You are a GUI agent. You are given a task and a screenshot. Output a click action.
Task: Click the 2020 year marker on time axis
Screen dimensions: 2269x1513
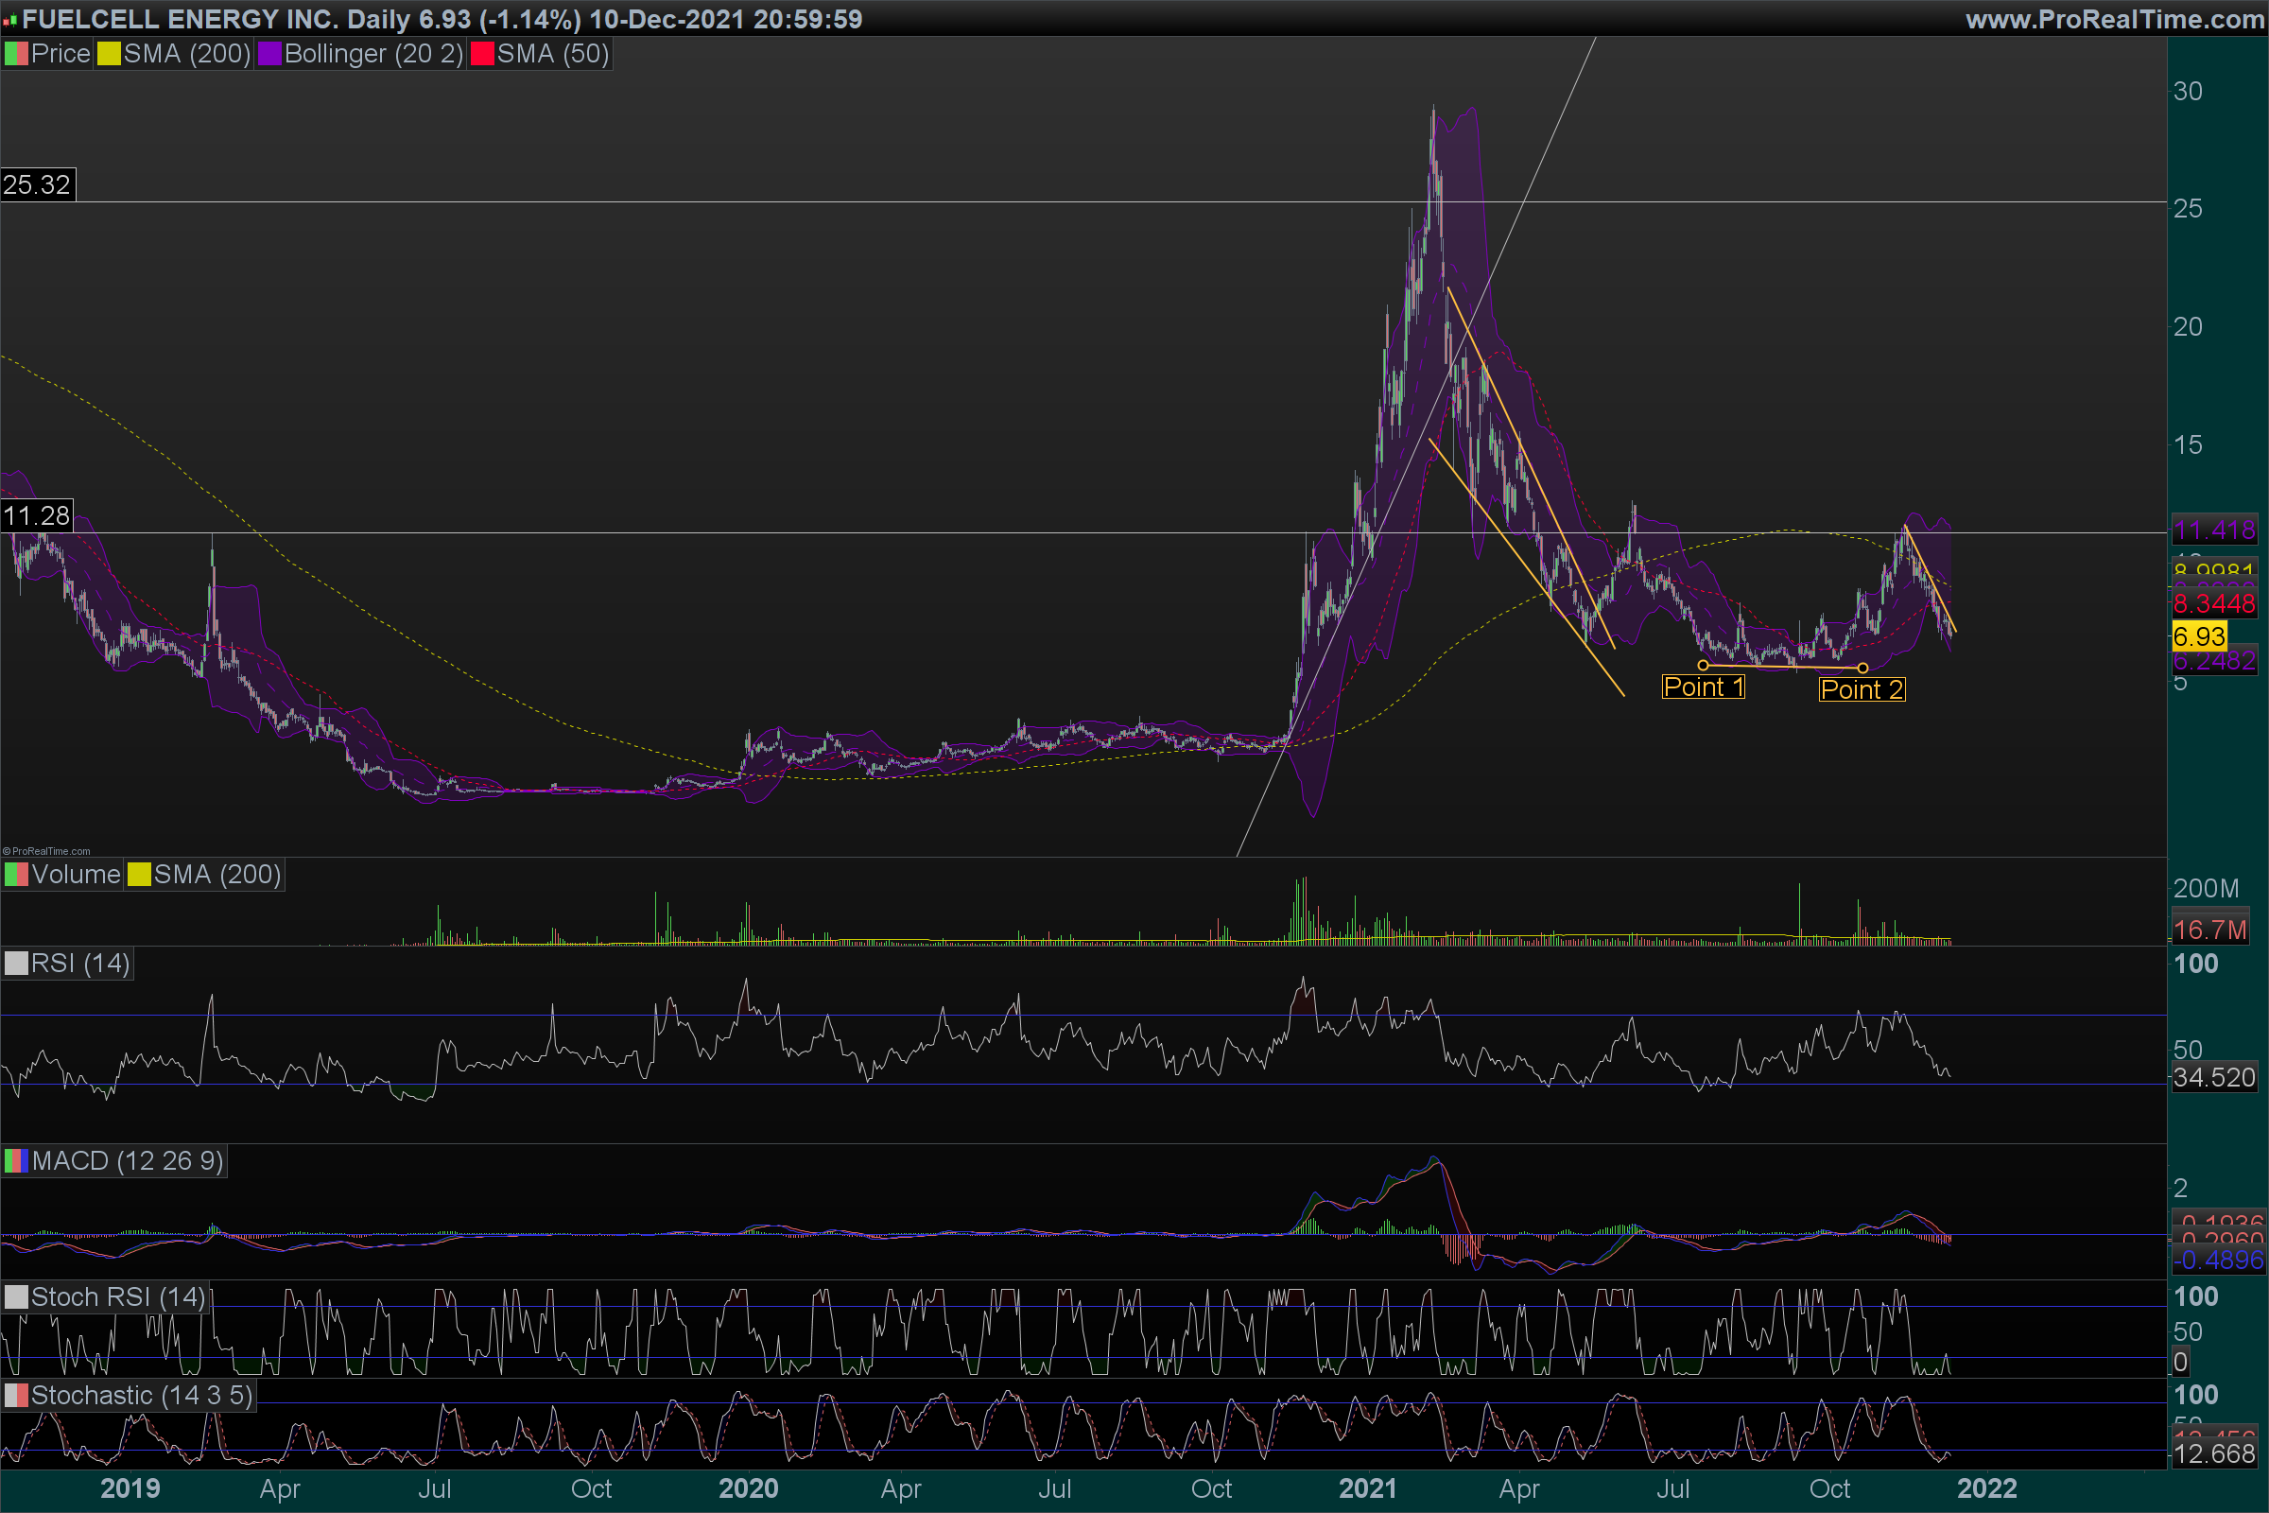tap(748, 1487)
